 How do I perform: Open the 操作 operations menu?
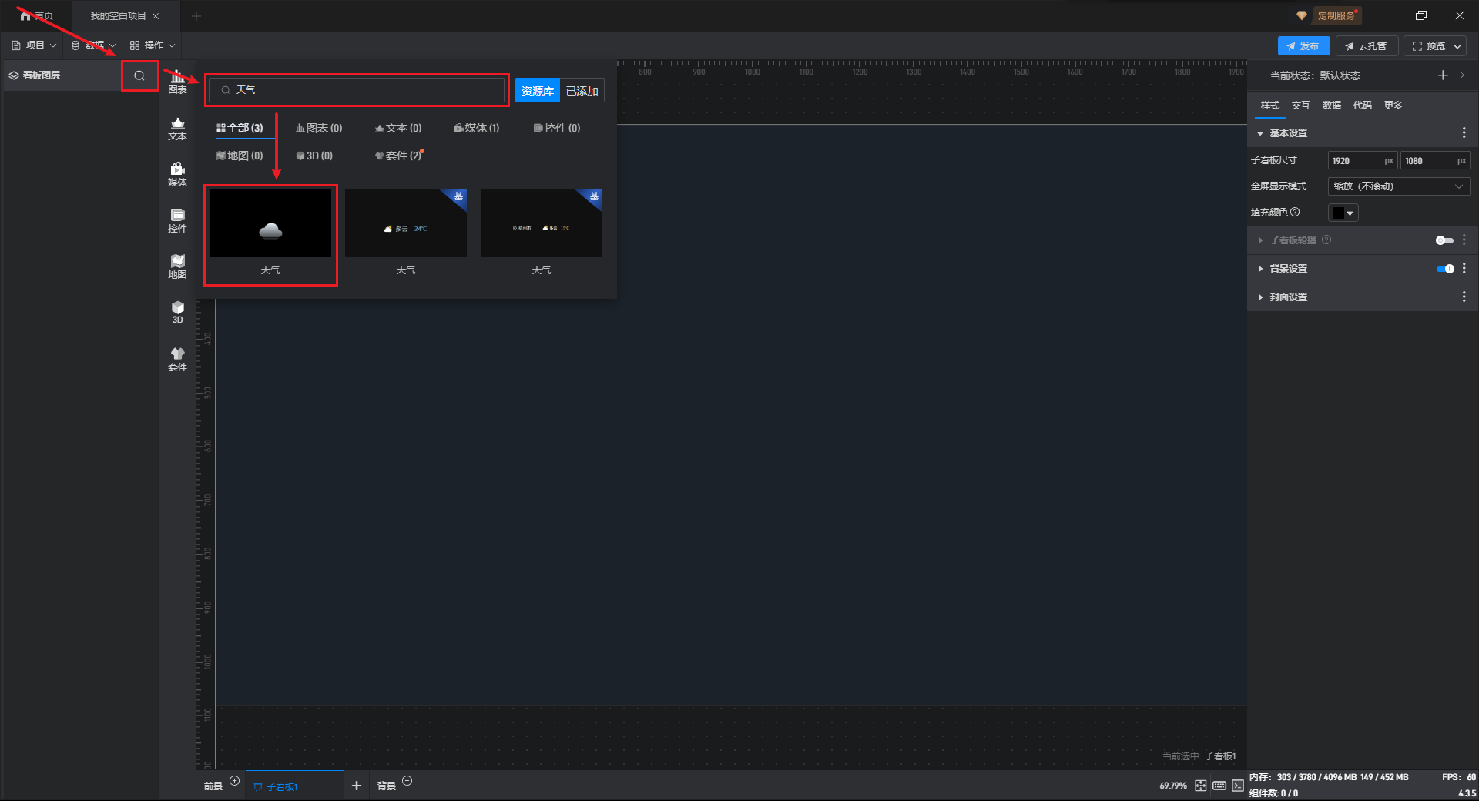tap(153, 45)
